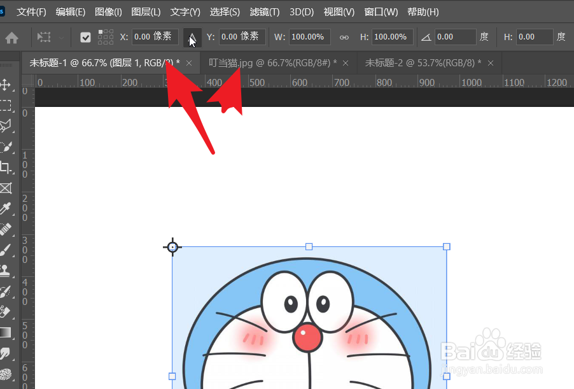This screenshot has width=574, height=389.
Task: Select the Rectangular Marquee tool
Action: click(x=6, y=106)
